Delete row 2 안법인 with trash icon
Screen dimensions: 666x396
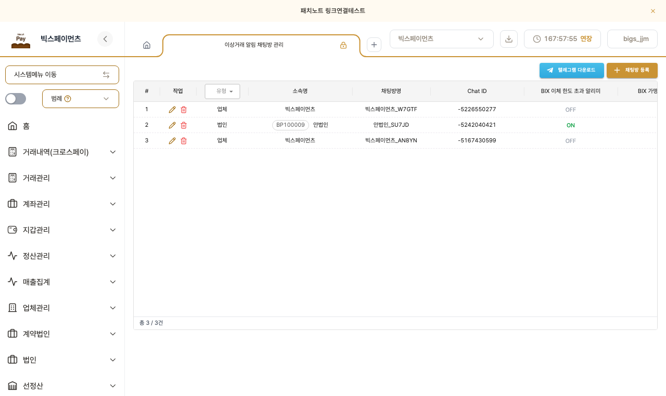pyautogui.click(x=184, y=125)
